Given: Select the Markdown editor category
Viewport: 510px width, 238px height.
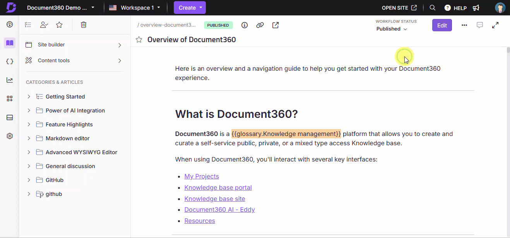Looking at the screenshot, I should coord(67,138).
